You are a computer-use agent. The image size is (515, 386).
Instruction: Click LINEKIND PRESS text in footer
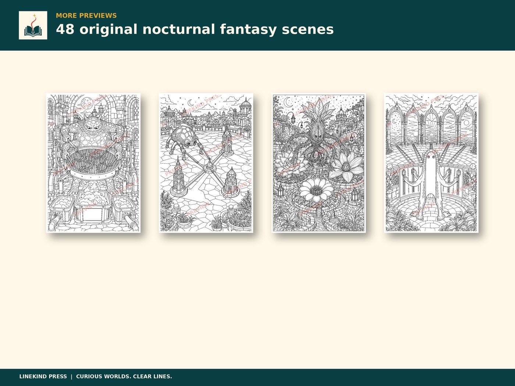point(43,376)
